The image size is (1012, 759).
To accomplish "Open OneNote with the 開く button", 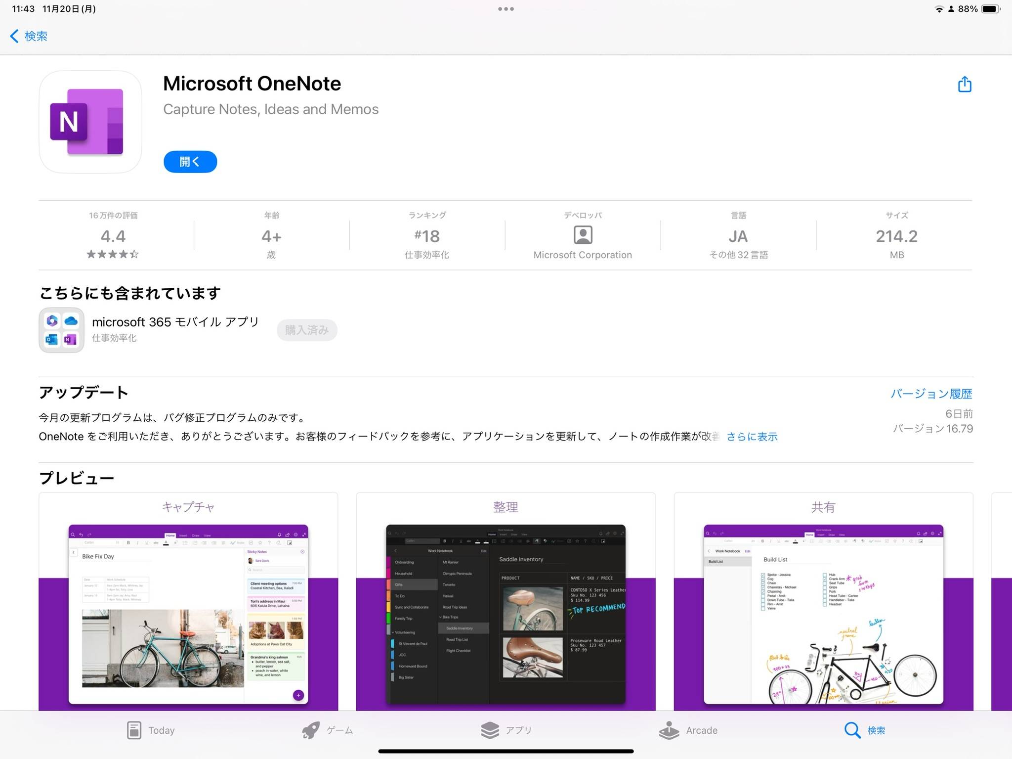I will 190,162.
